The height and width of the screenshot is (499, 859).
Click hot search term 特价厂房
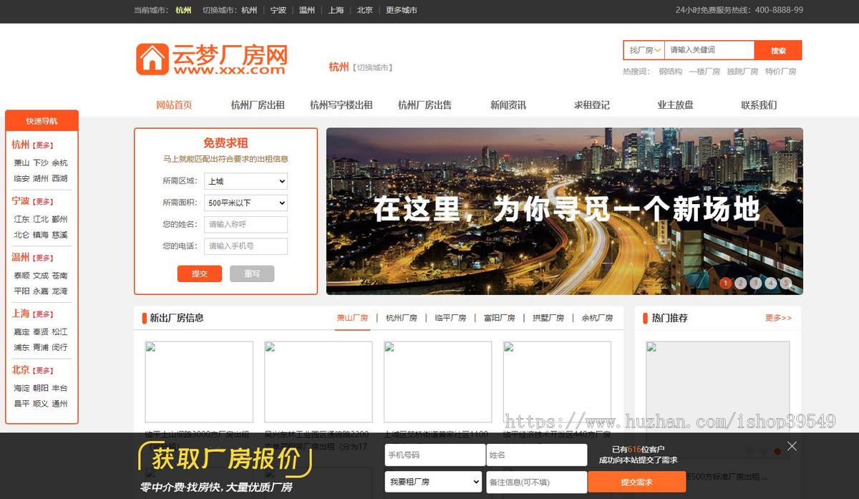pos(780,72)
